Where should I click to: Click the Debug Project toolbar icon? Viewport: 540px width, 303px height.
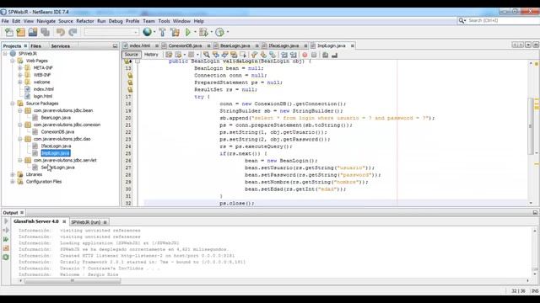[203, 32]
